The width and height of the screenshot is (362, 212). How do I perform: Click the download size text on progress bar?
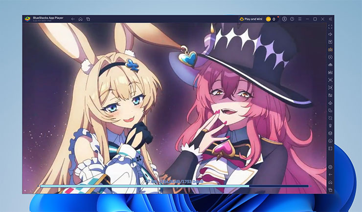click(175, 182)
